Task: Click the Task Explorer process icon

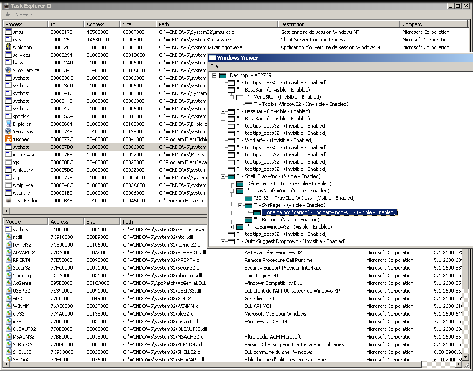Action: (x=9, y=201)
